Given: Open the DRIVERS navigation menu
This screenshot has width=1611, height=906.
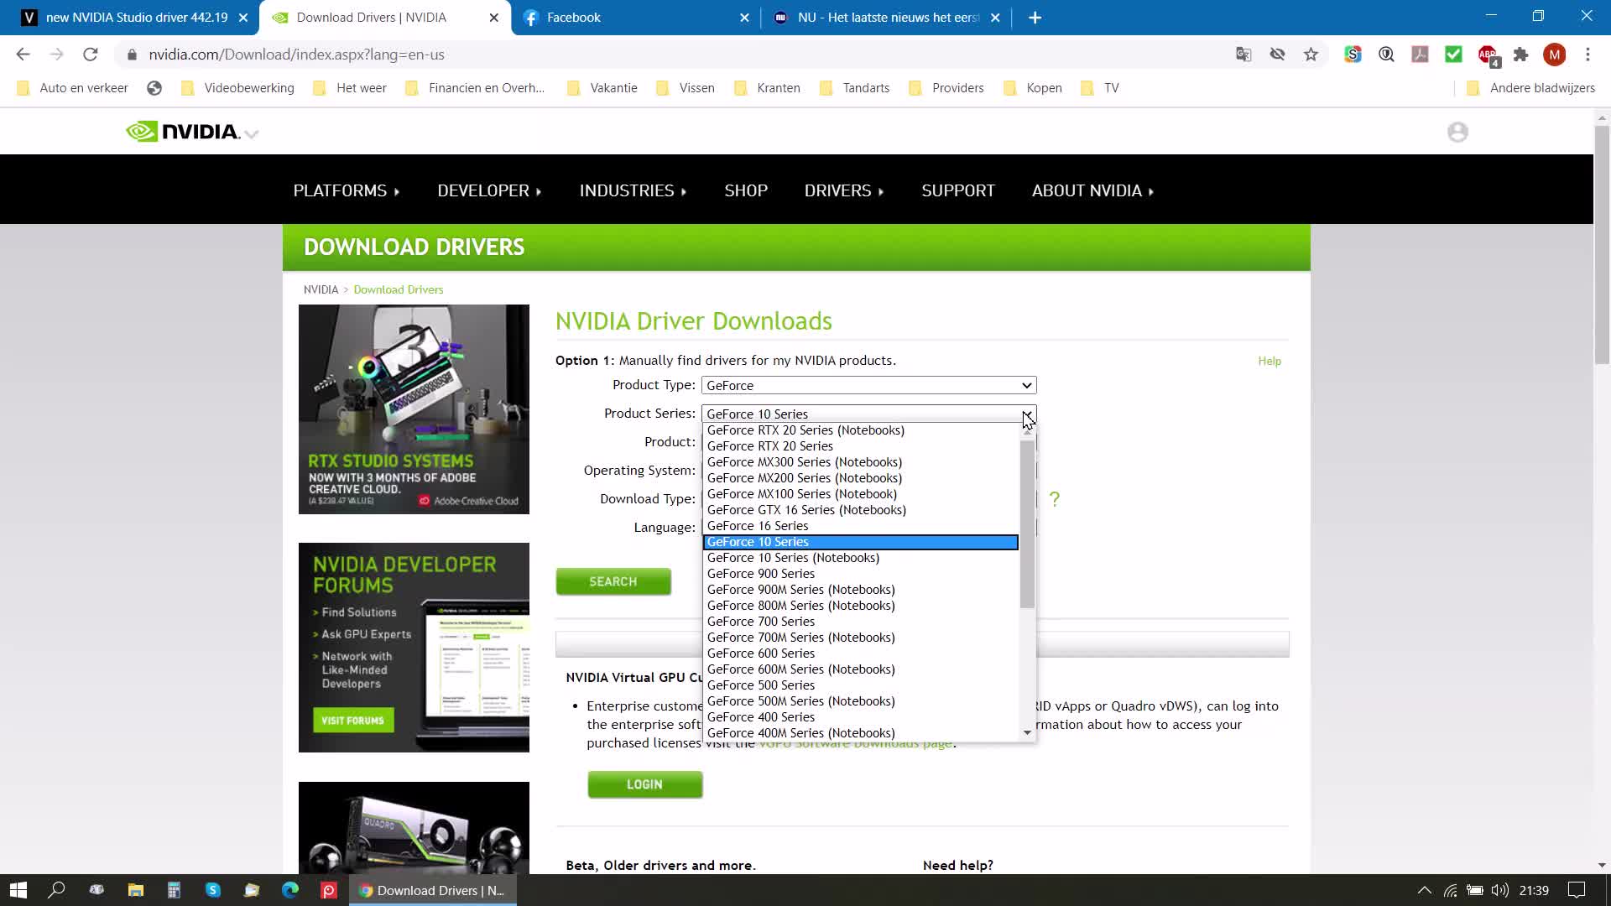Looking at the screenshot, I should point(843,190).
